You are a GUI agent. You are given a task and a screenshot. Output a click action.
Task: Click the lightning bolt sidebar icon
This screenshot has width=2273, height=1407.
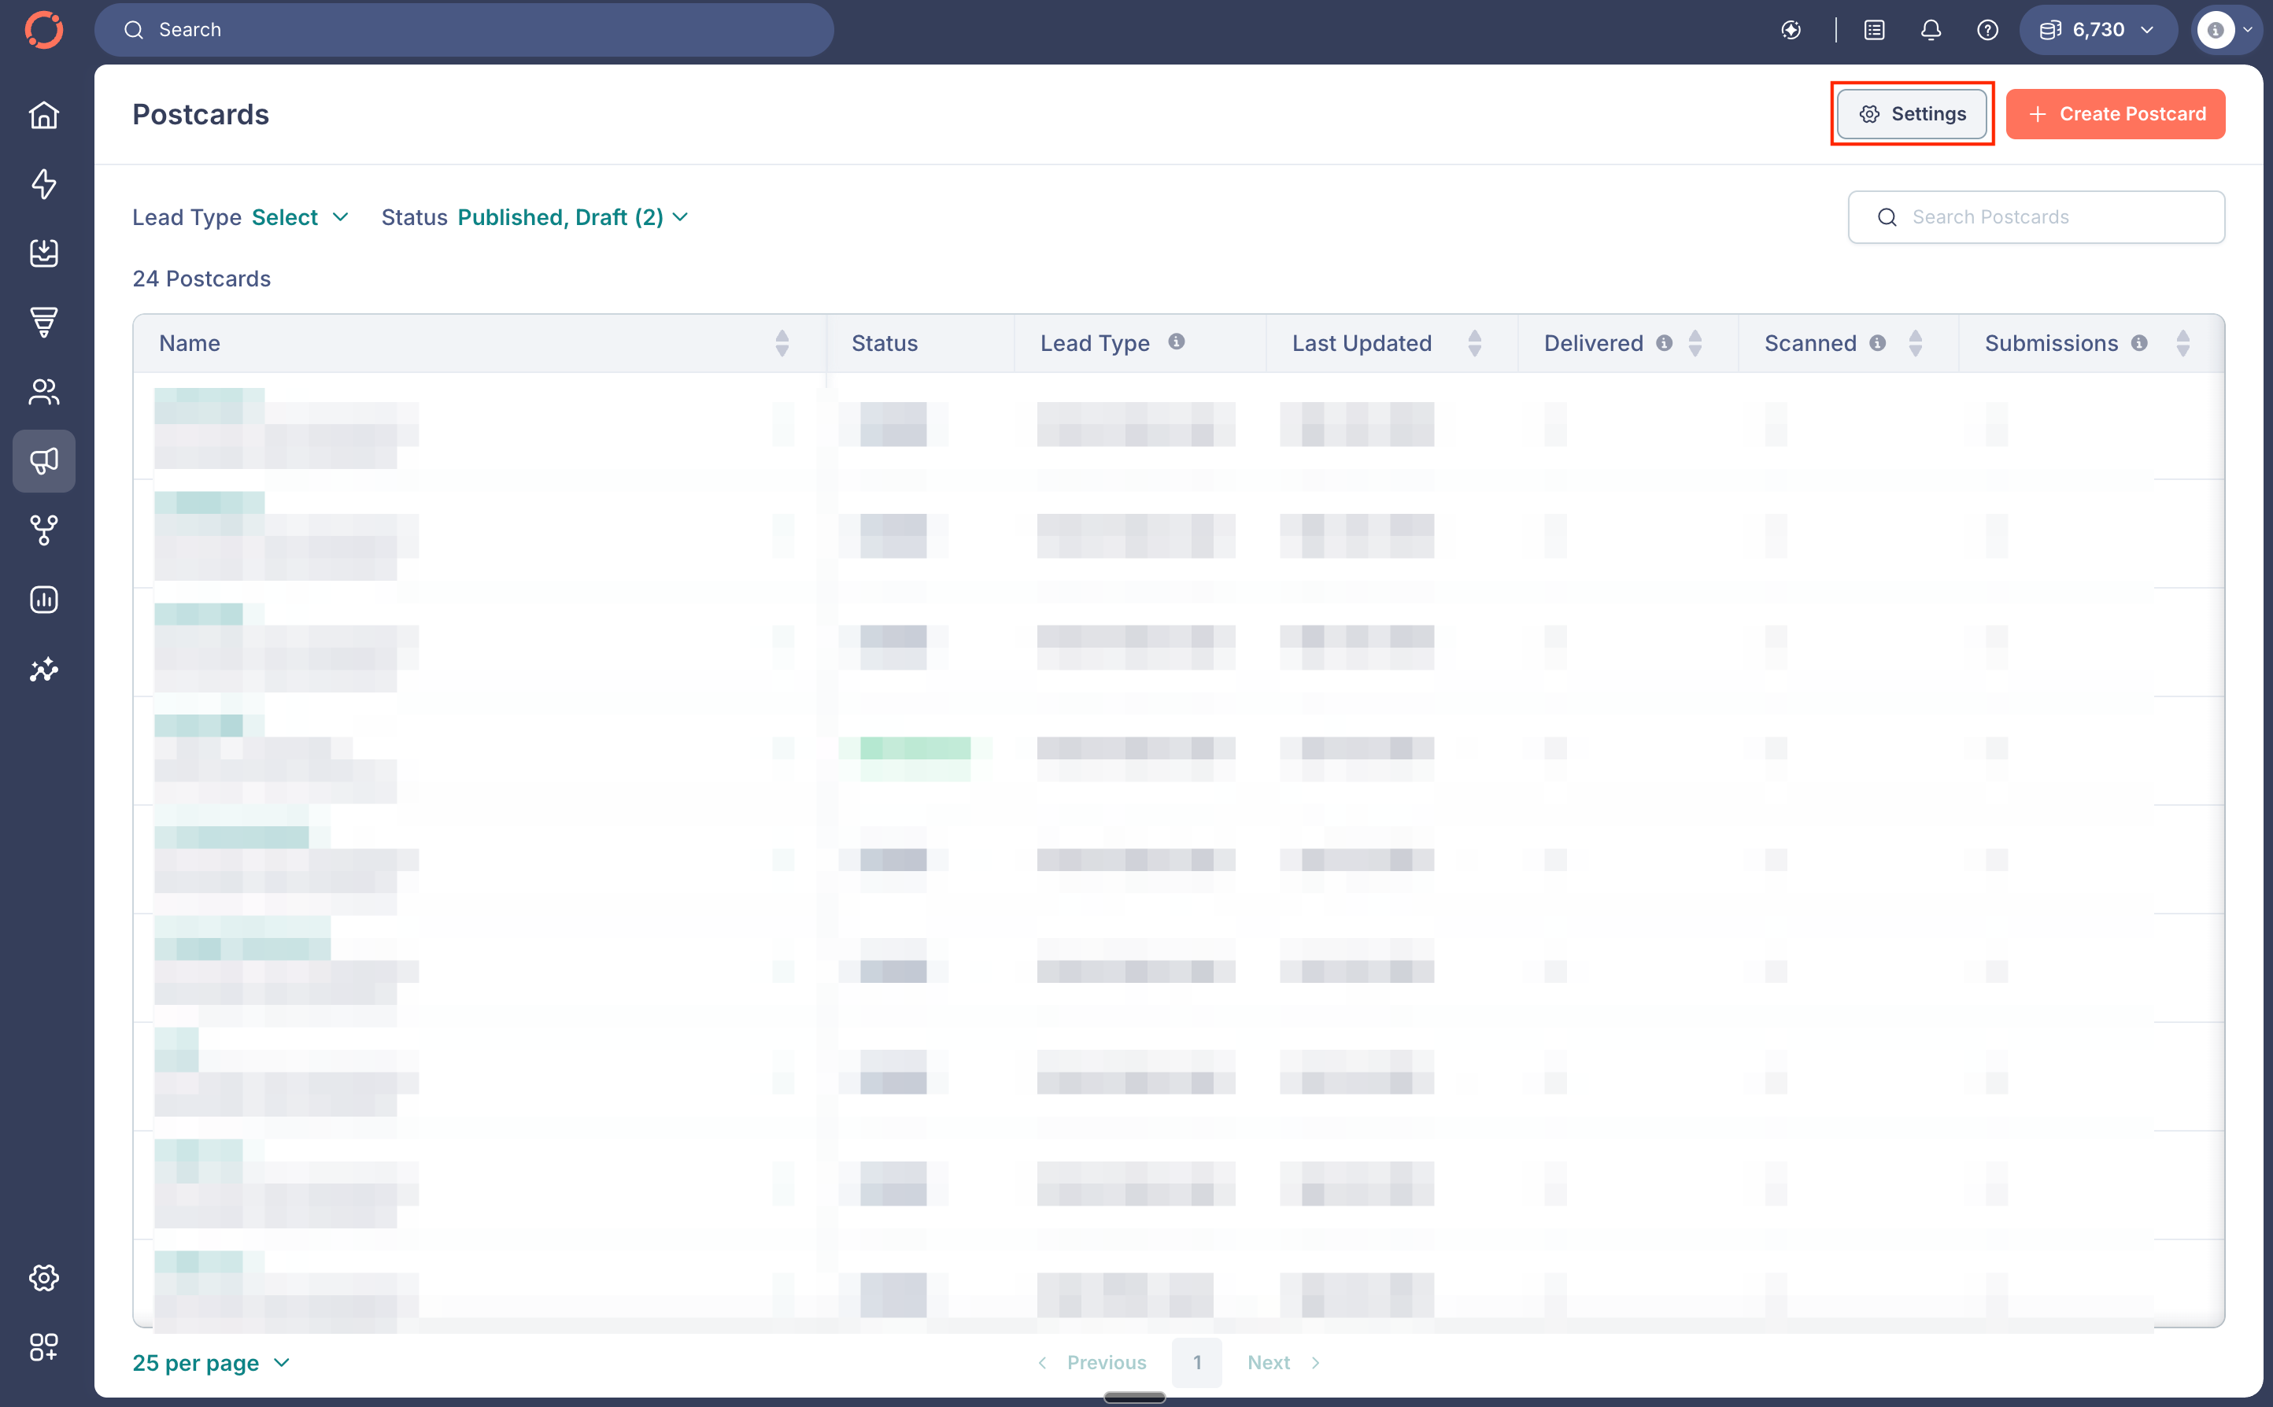(44, 184)
